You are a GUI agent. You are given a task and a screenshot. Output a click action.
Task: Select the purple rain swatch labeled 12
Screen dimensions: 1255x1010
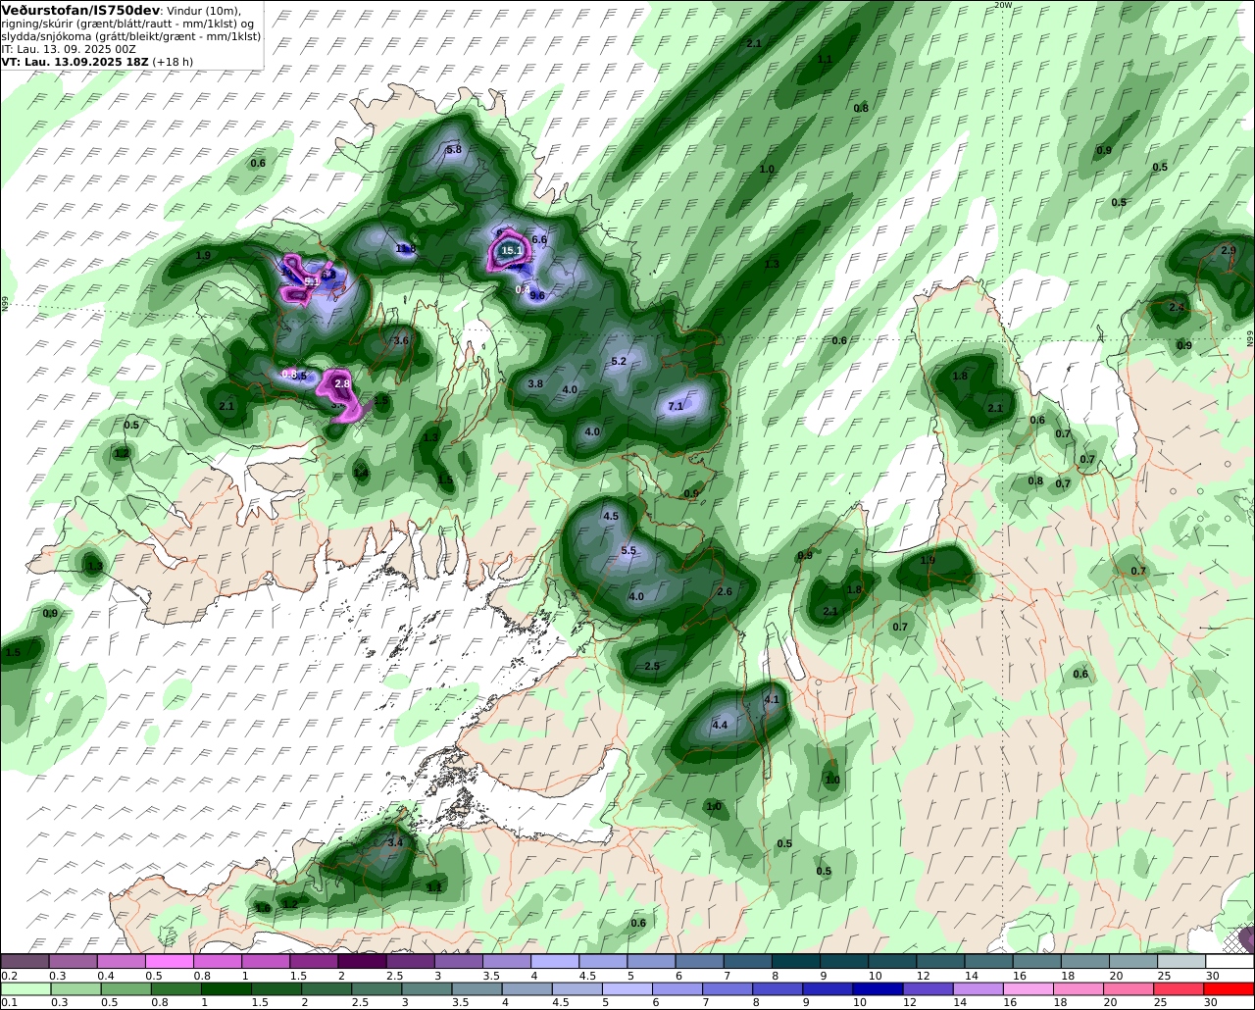(928, 989)
